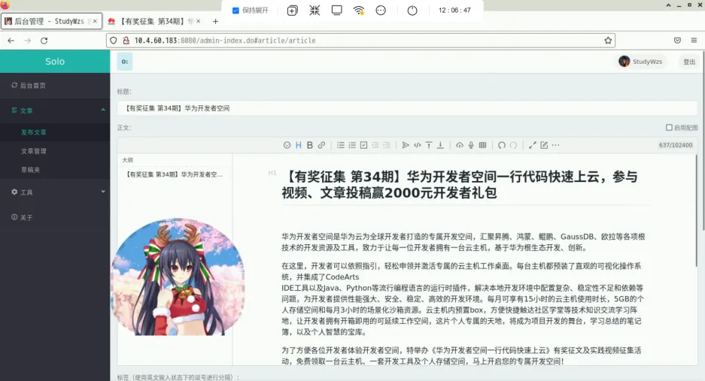
Task: Upload a file via the cloud icon
Action: pyautogui.click(x=459, y=145)
